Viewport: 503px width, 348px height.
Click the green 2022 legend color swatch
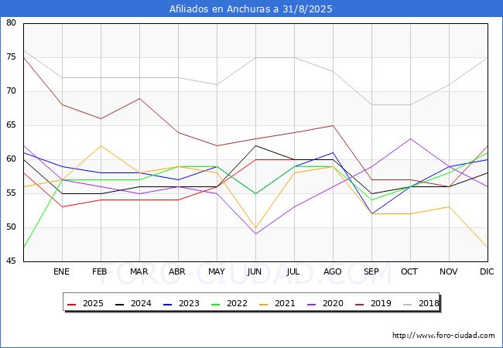(x=216, y=304)
